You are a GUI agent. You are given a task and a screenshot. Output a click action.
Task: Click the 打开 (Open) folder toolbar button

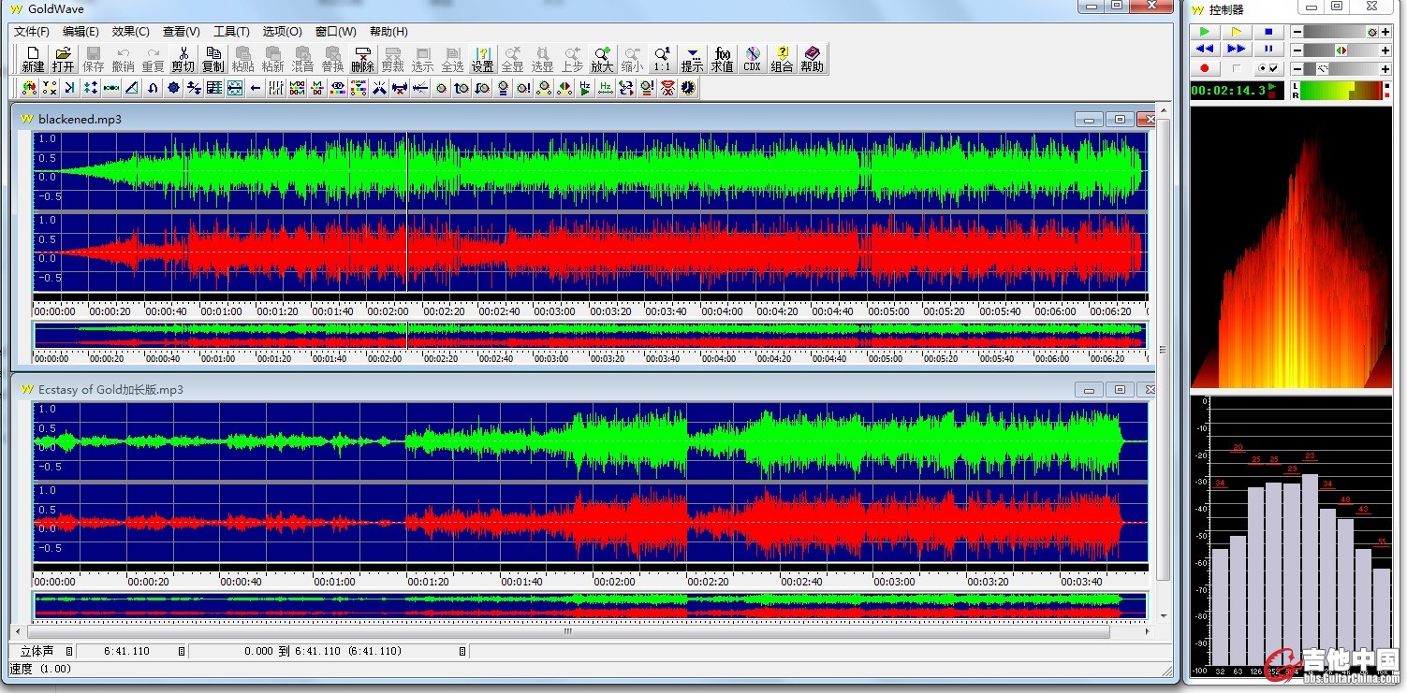pyautogui.click(x=63, y=60)
